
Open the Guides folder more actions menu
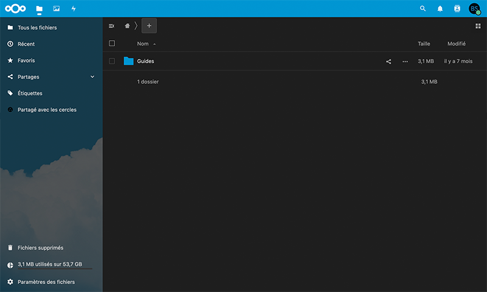tap(405, 61)
